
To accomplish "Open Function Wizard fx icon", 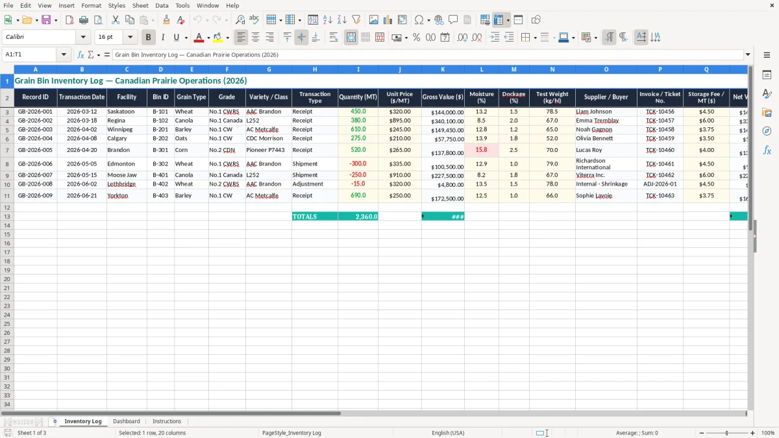I will tap(81, 55).
